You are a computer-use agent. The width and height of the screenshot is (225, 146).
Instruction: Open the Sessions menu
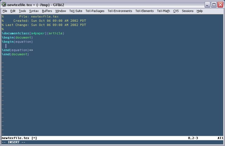pos(187,11)
